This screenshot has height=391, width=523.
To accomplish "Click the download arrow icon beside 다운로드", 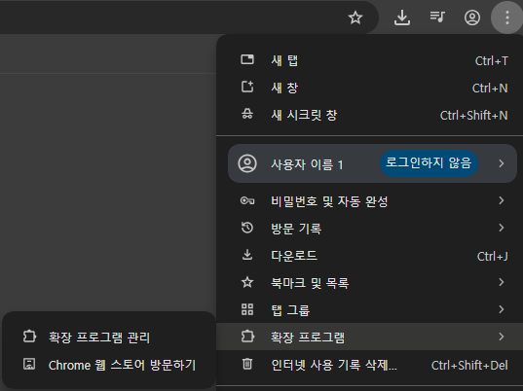I will point(247,255).
